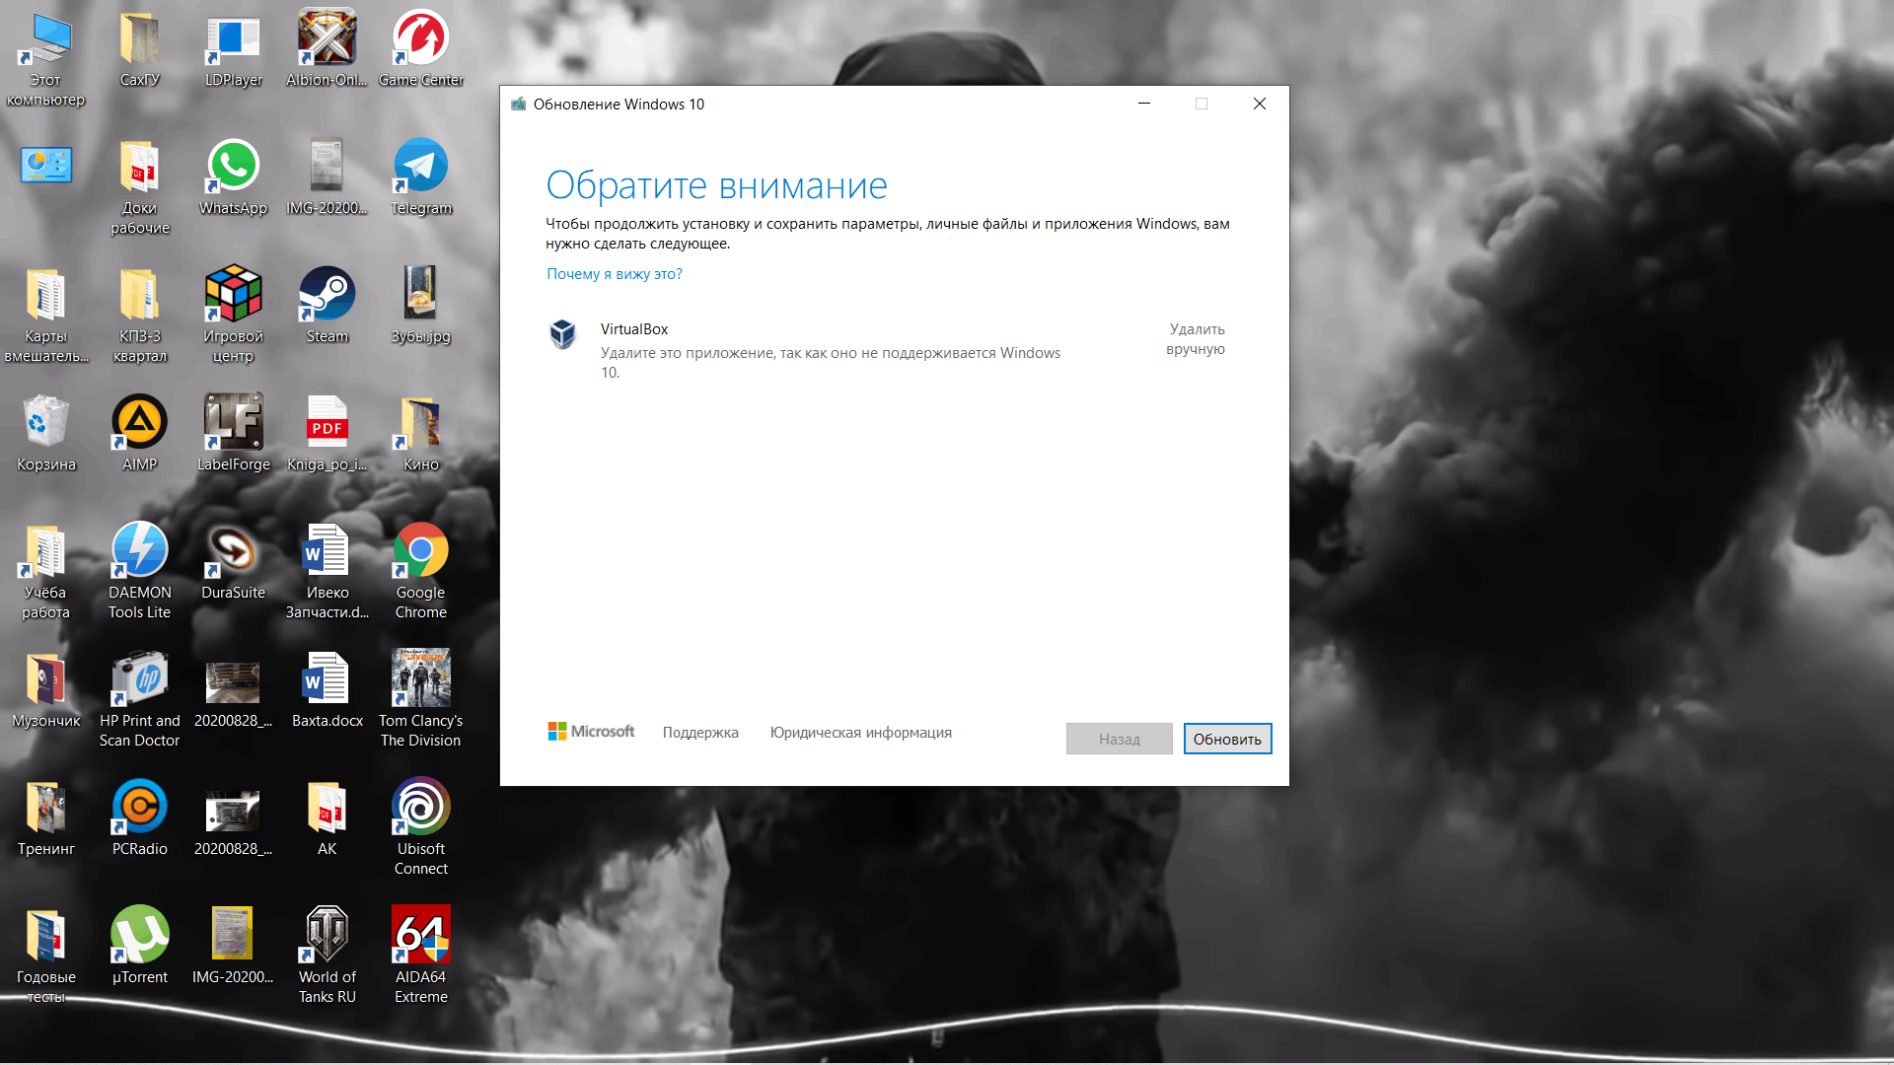The width and height of the screenshot is (1894, 1065).
Task: Select Этот компьютер desktop icon
Action: click(x=45, y=60)
